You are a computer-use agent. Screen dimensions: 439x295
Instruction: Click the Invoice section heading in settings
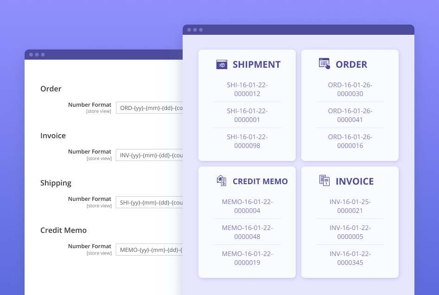pyautogui.click(x=53, y=135)
